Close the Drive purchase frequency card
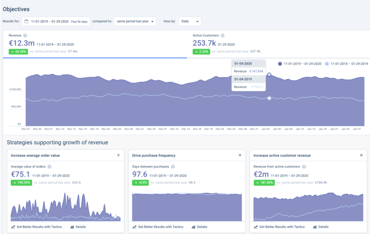The height and width of the screenshot is (234, 370). click(x=240, y=155)
